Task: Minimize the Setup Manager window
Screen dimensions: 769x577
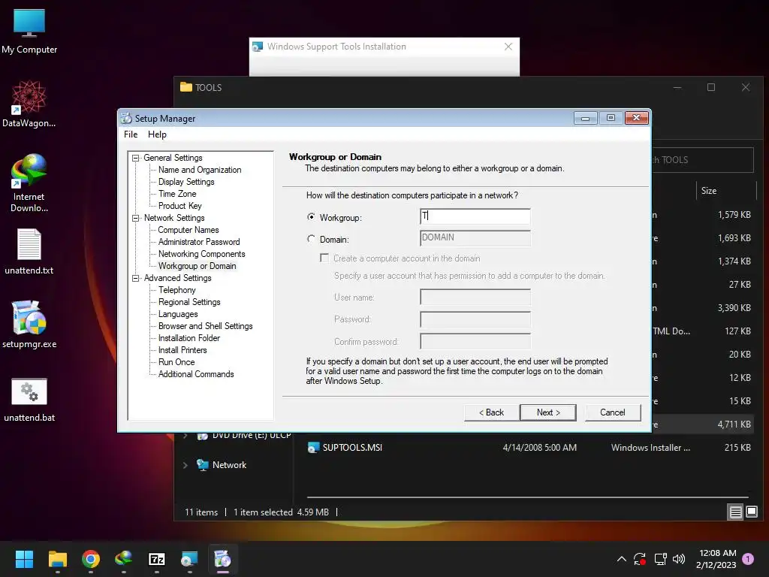Action: [585, 118]
